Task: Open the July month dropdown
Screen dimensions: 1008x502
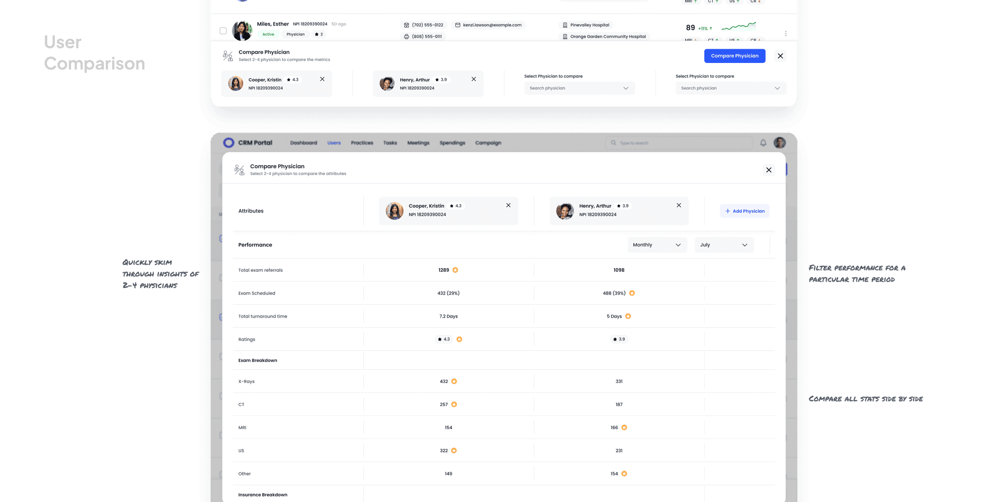Action: [724, 244]
